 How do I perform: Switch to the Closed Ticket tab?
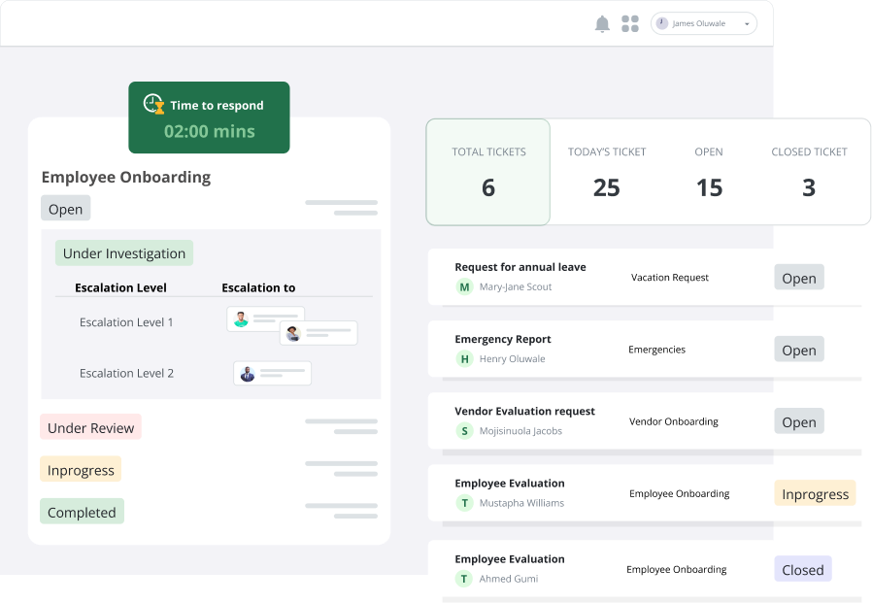click(x=809, y=172)
